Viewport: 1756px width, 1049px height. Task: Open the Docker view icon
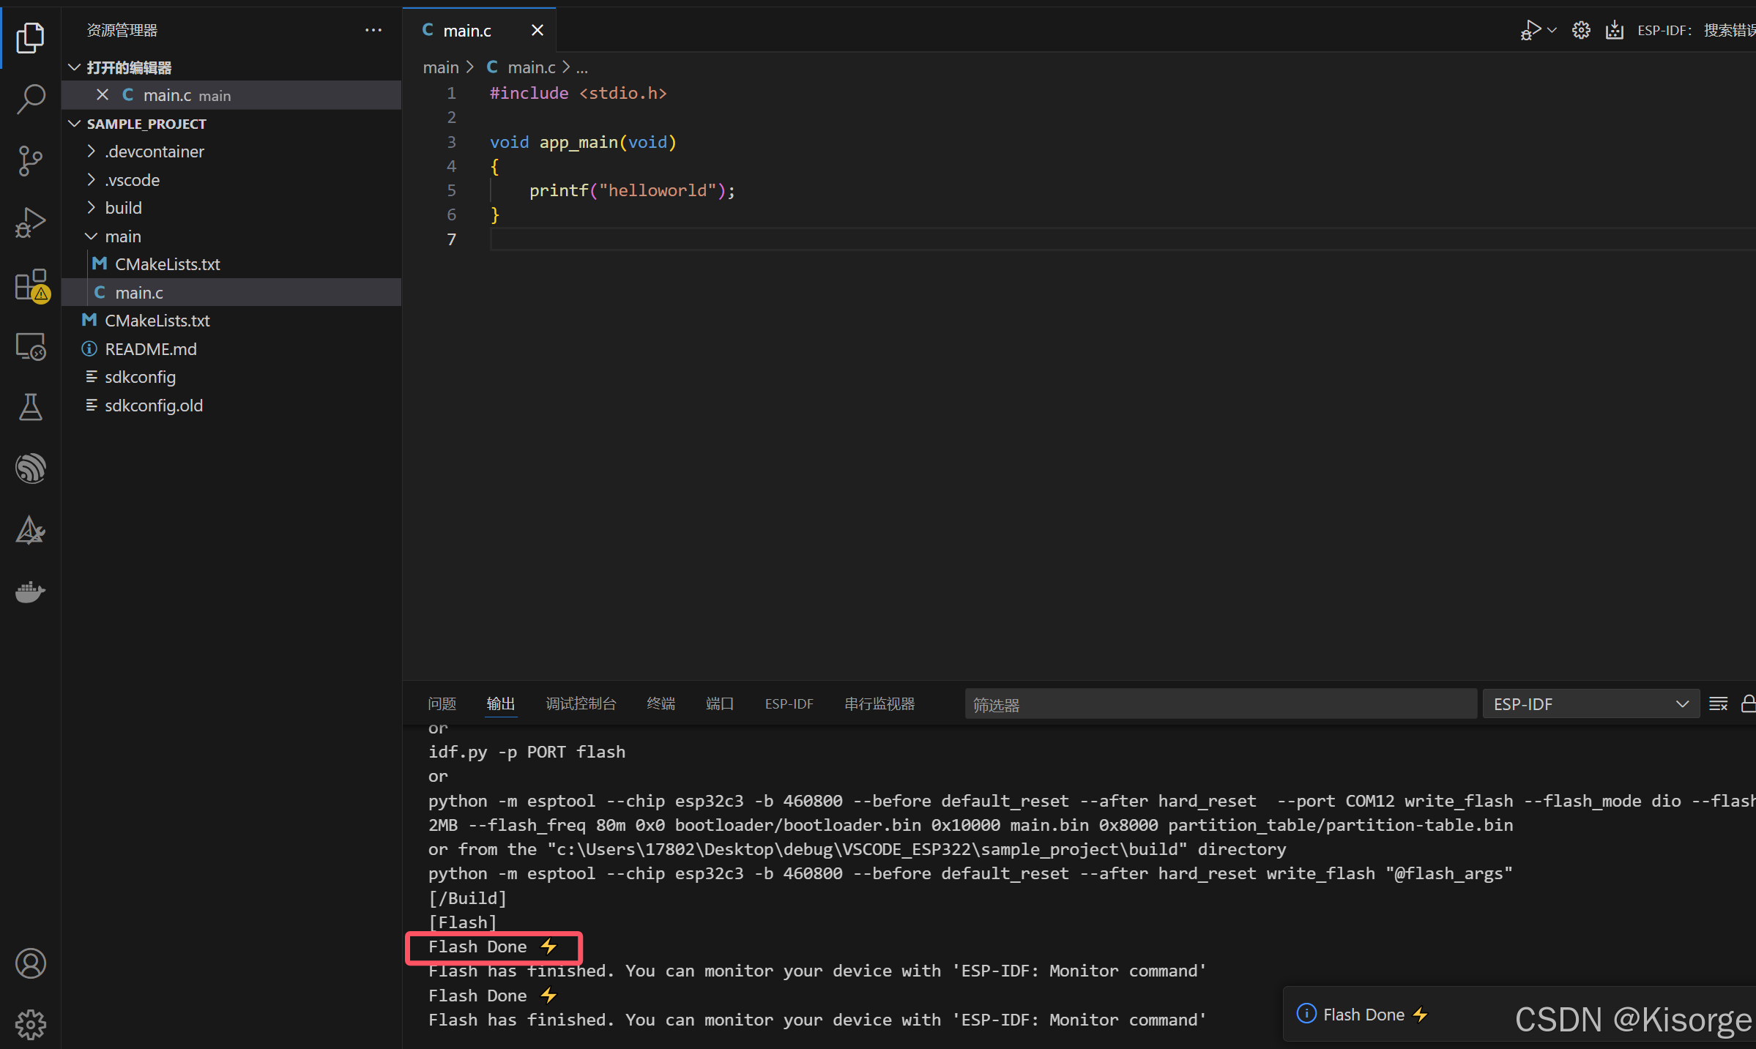pos(30,591)
